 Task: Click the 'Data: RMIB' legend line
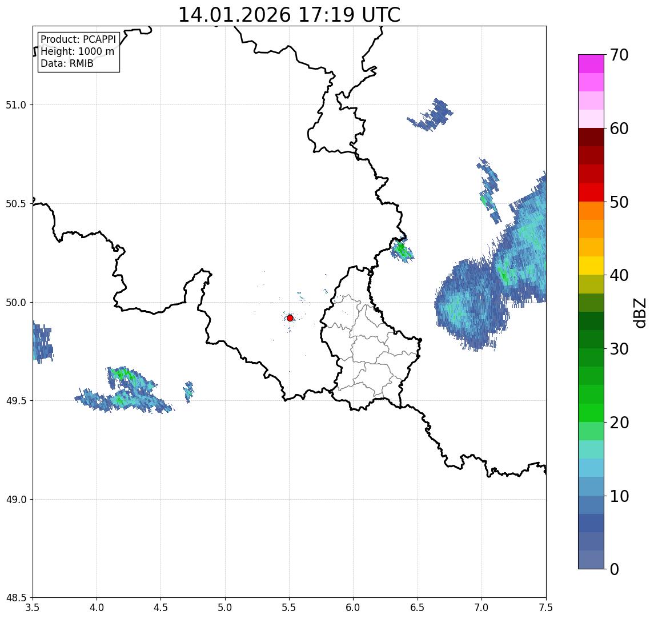coord(67,63)
